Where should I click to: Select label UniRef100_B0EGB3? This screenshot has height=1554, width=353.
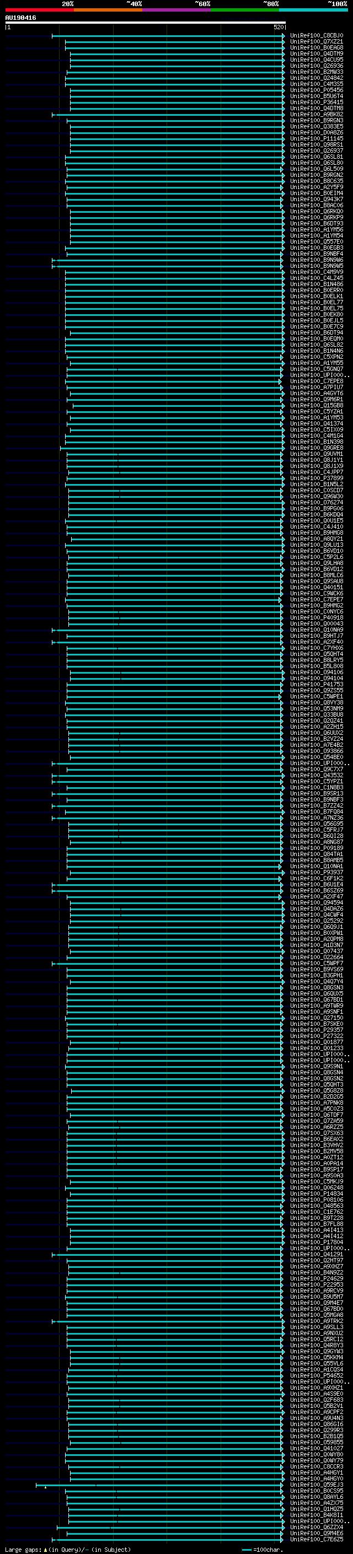click(x=317, y=248)
